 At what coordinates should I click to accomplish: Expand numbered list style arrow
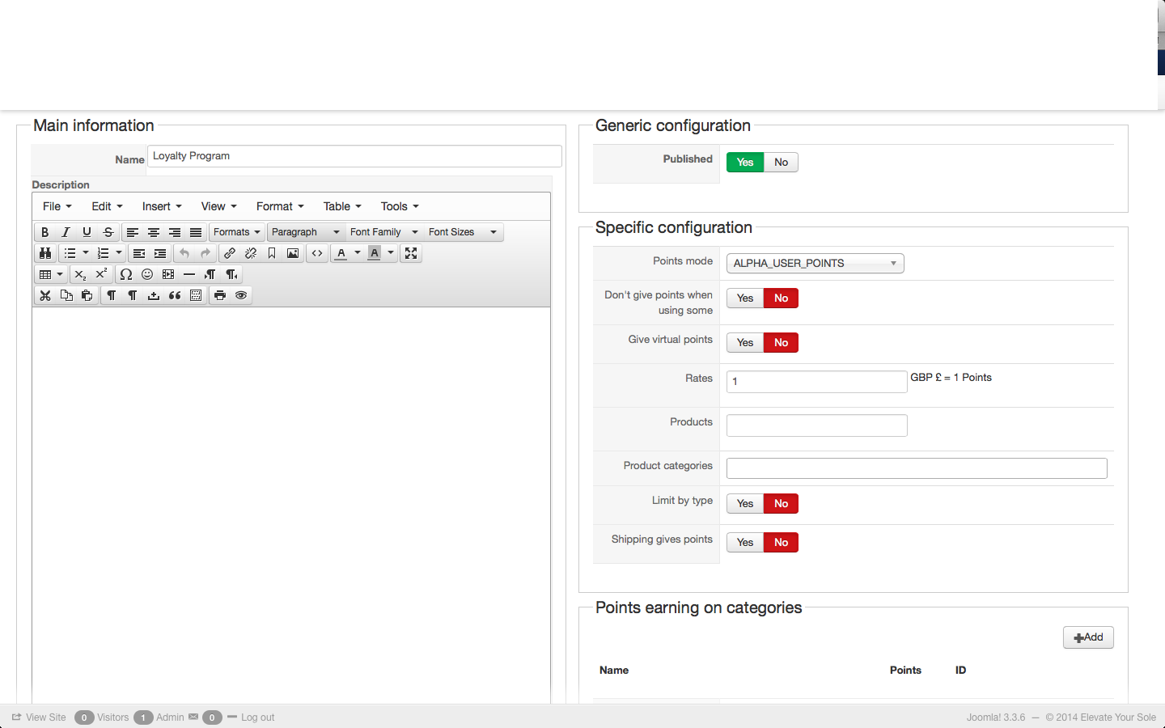point(119,253)
